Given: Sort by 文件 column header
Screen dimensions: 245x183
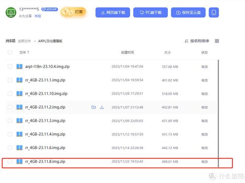Looking at the screenshot, I should 24,52.
